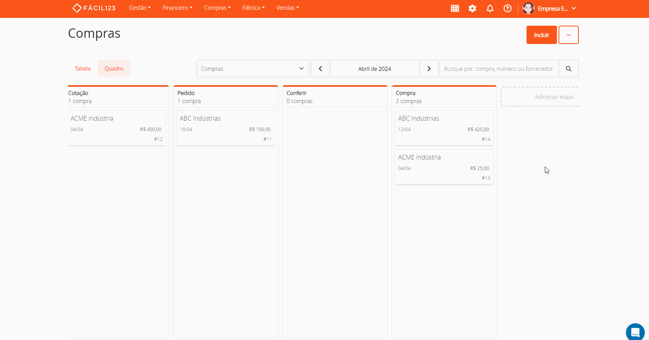Click the search magnifier button
The image size is (649, 340).
[568, 69]
